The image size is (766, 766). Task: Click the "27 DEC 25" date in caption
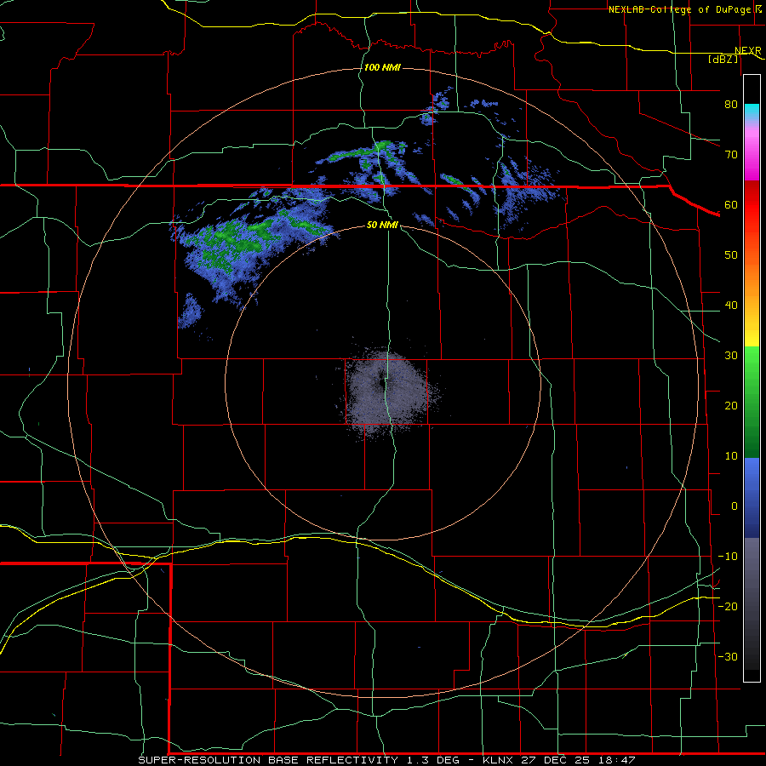point(557,760)
